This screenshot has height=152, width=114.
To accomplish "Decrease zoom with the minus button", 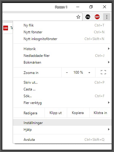I will coord(67,72).
